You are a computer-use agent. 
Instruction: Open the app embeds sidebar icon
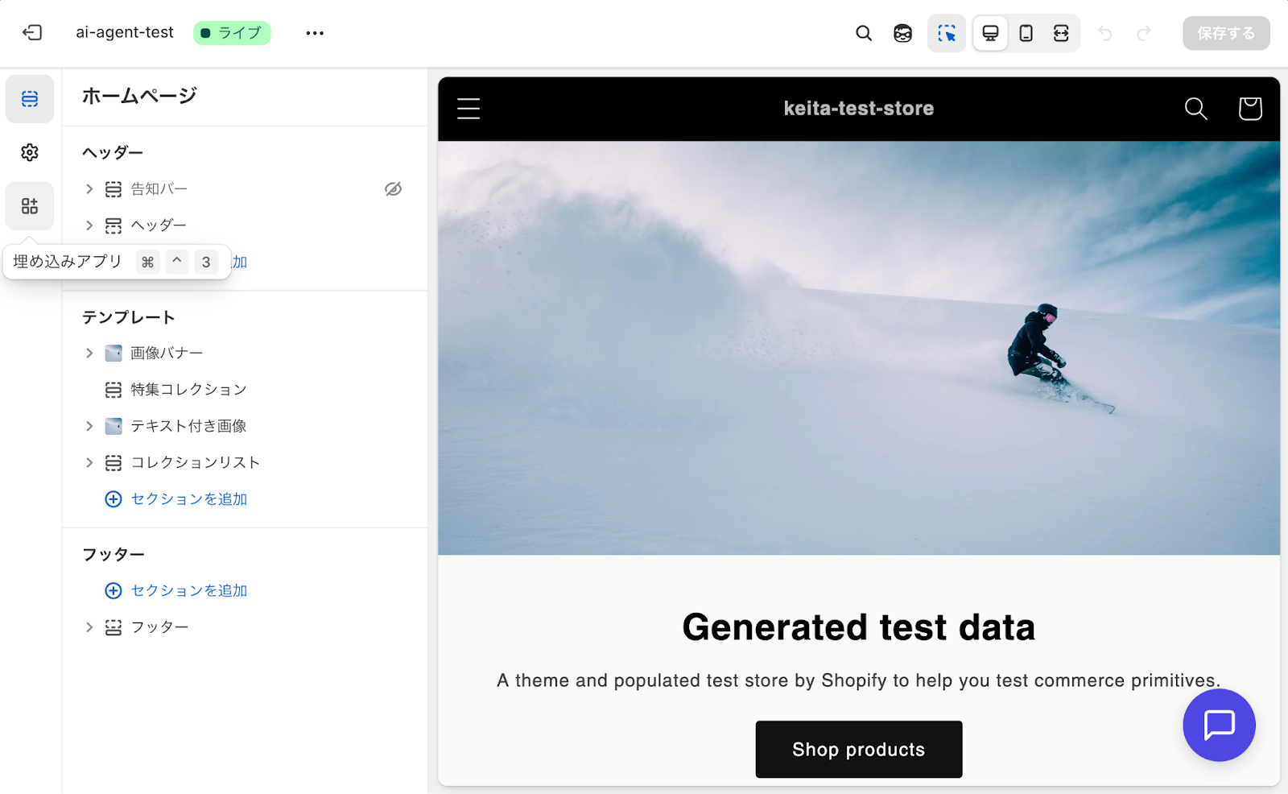(x=30, y=206)
